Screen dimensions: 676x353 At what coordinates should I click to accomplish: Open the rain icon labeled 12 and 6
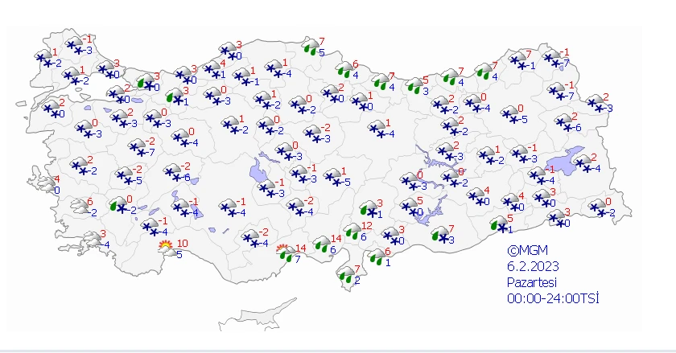[352, 231]
